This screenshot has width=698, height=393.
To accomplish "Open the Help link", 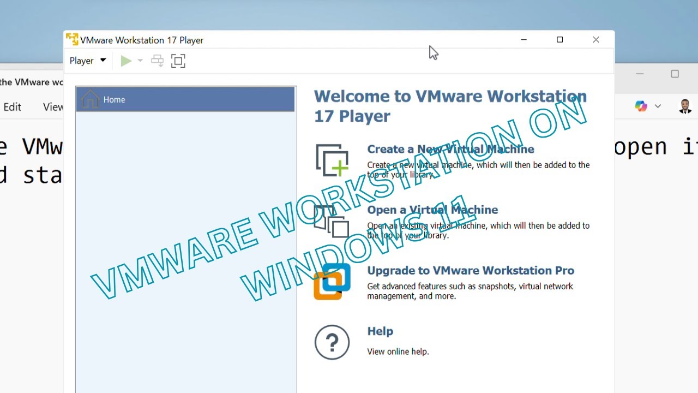I will click(x=380, y=331).
